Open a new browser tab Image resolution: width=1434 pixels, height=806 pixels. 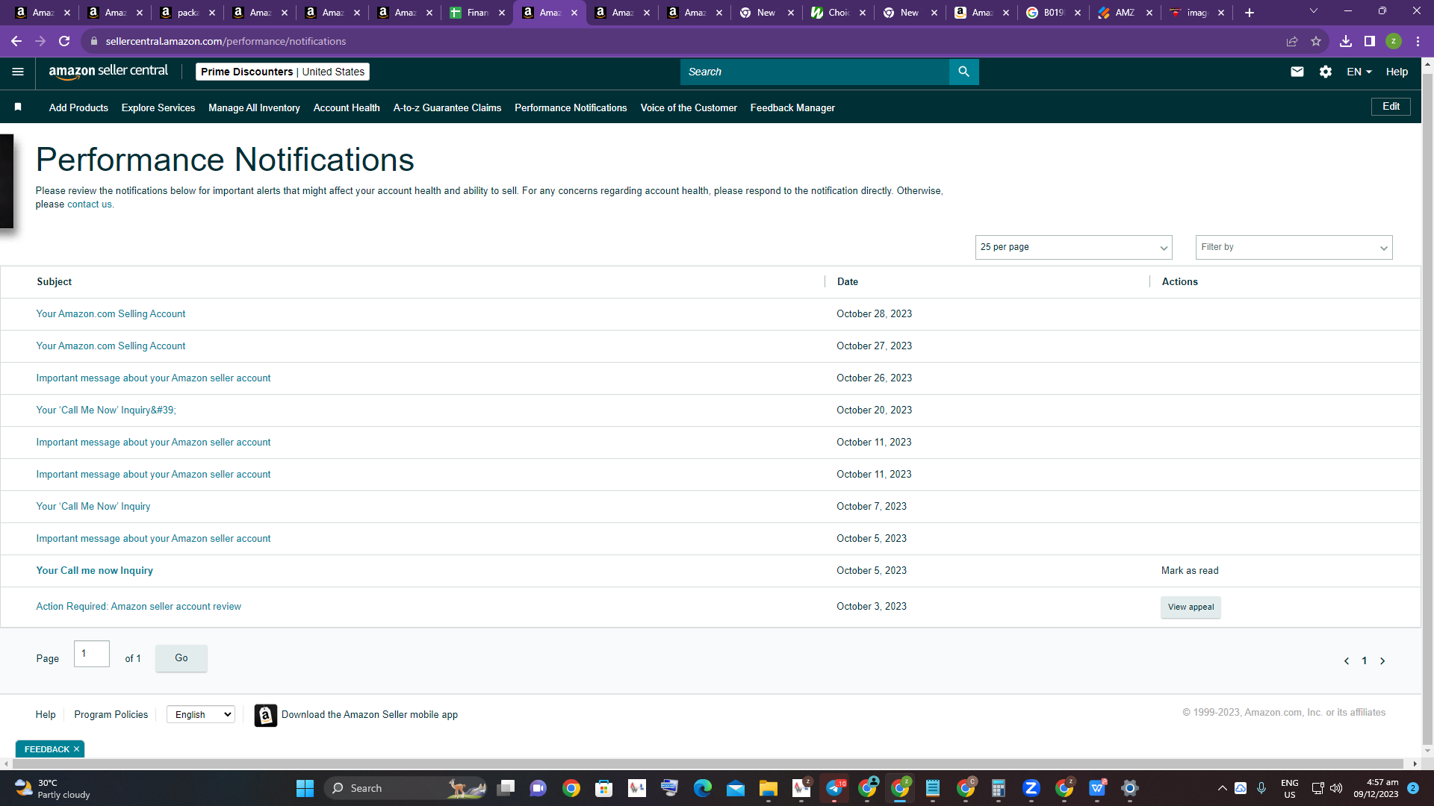click(1250, 13)
